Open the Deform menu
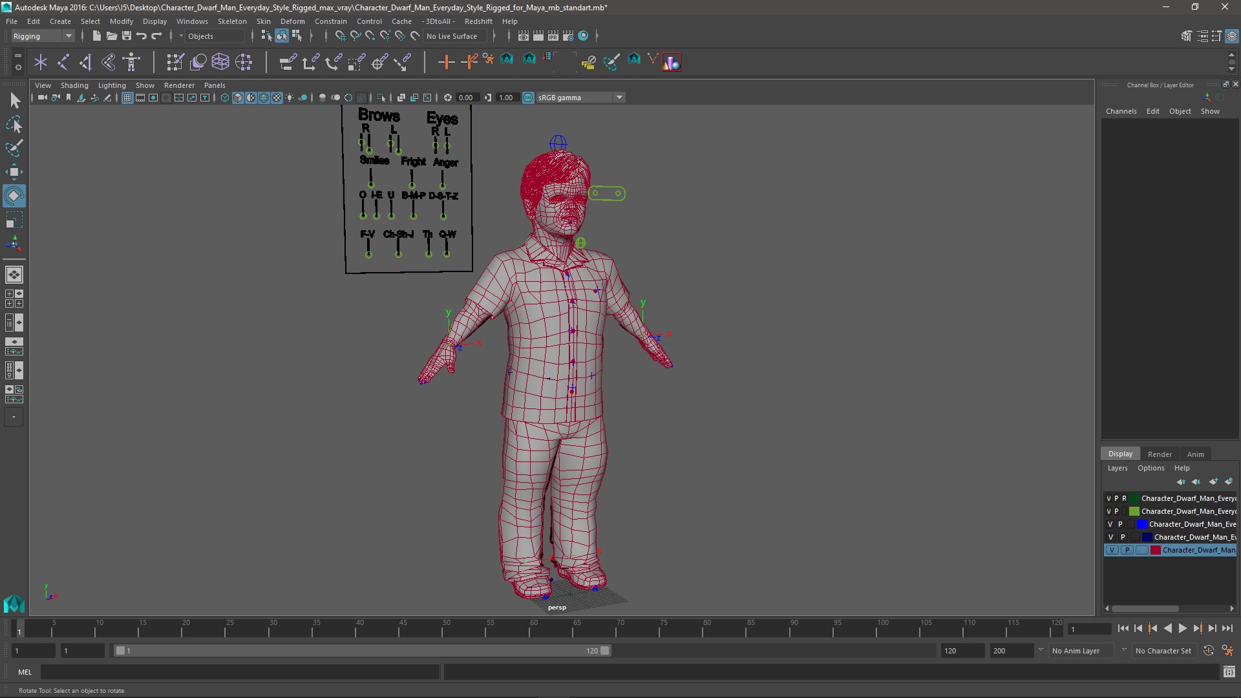 (292, 21)
